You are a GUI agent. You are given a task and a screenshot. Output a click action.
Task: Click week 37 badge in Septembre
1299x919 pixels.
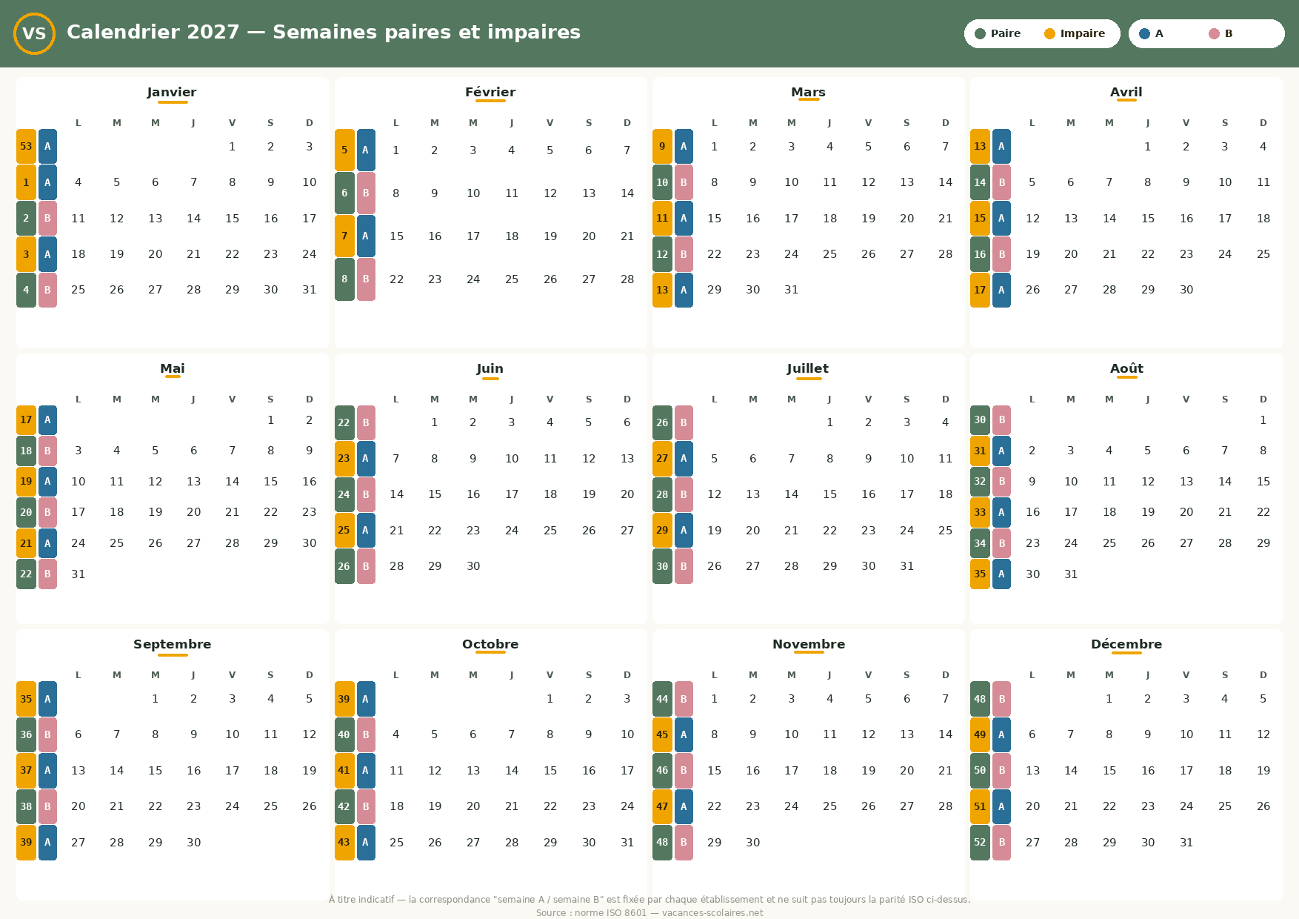[x=26, y=771]
